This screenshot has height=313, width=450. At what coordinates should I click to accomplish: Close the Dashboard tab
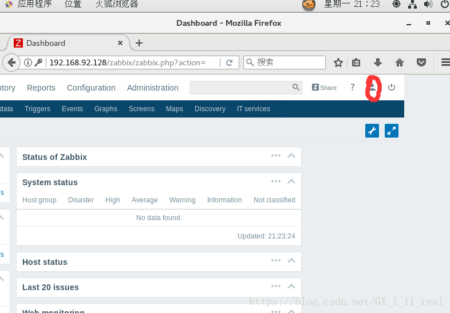pyautogui.click(x=120, y=43)
